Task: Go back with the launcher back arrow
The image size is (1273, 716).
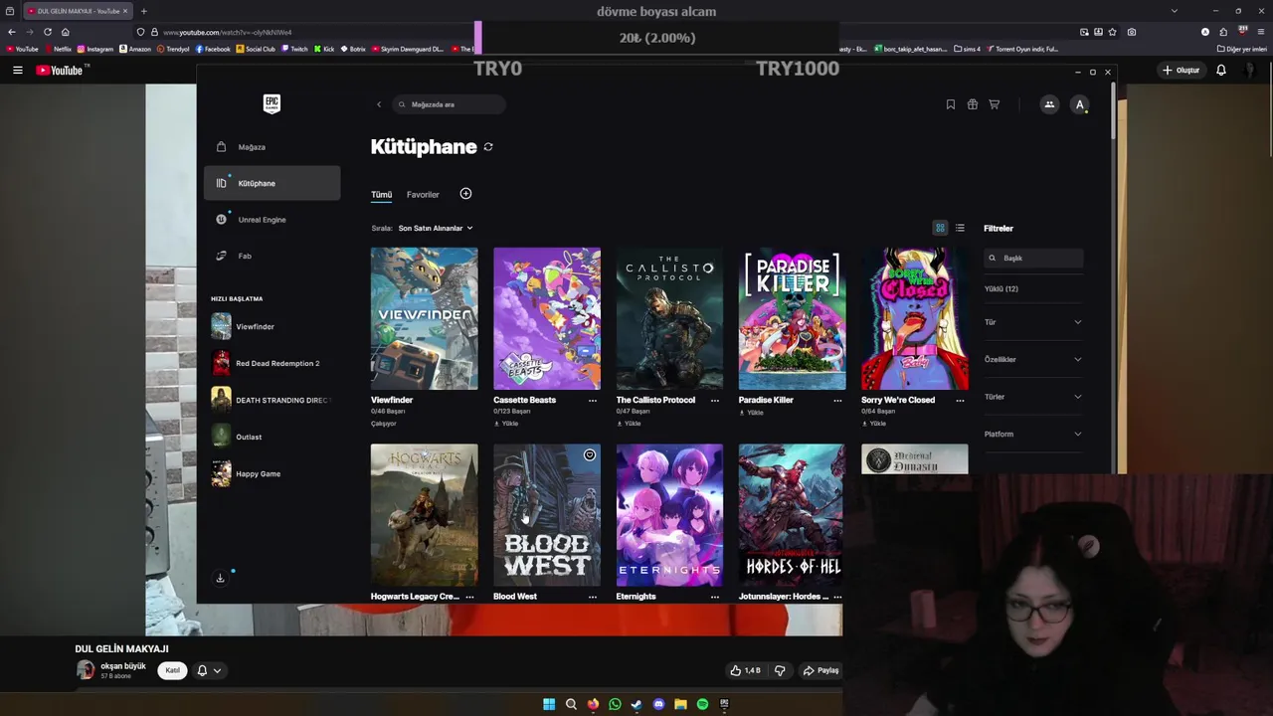Action: 379,104
